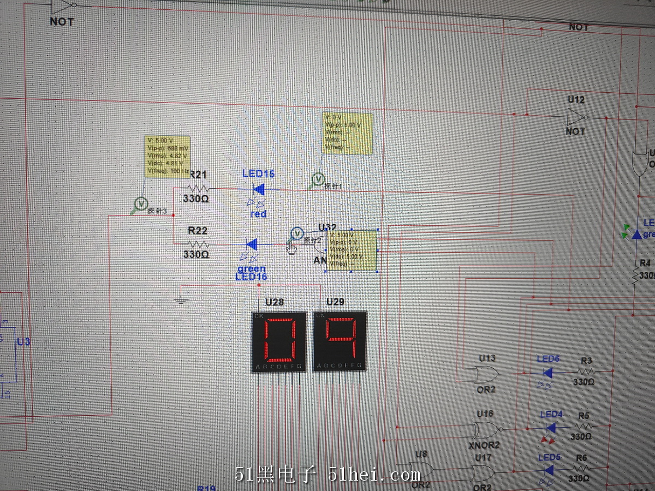
Task: Select the 探针1 voltage probe marker
Action: [318, 179]
